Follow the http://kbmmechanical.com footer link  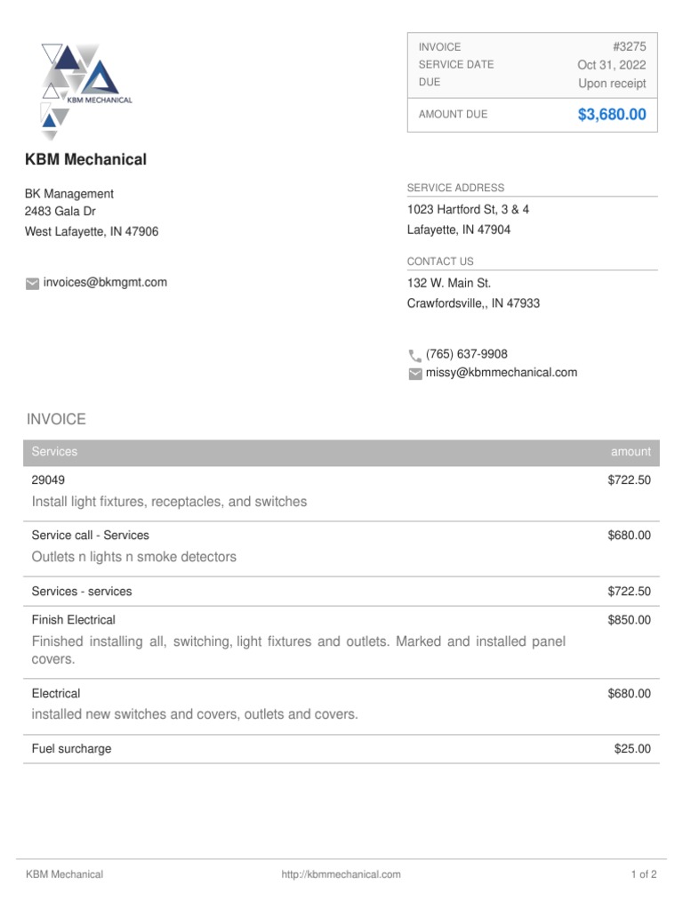click(341, 875)
